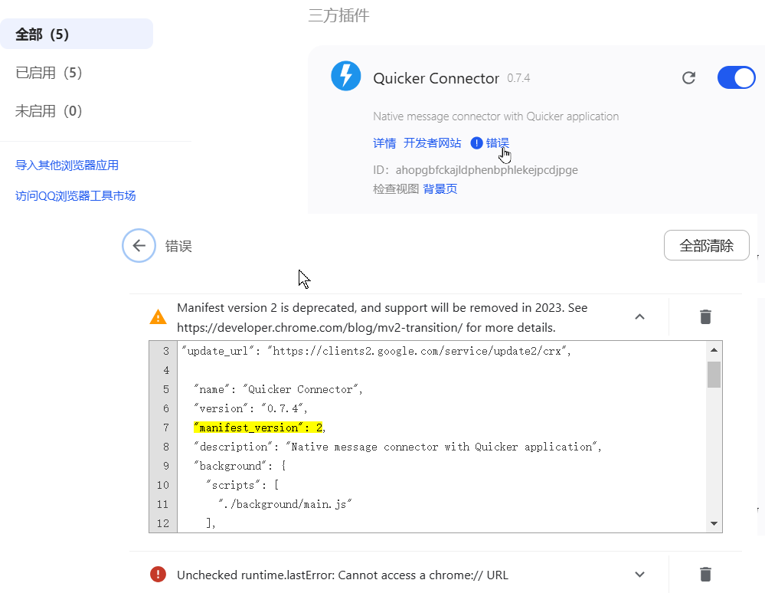Go back from the 错误 page
Viewport: 765px width, 593px height.
(139, 245)
